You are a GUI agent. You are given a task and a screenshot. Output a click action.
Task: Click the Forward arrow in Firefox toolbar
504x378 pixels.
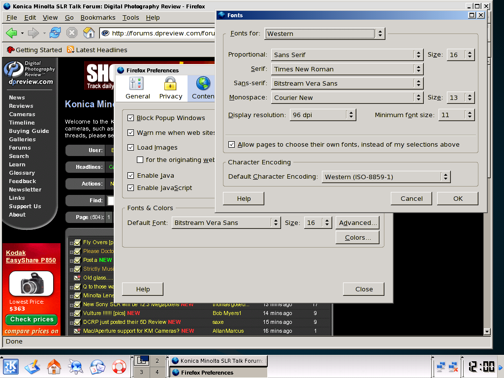click(33, 33)
